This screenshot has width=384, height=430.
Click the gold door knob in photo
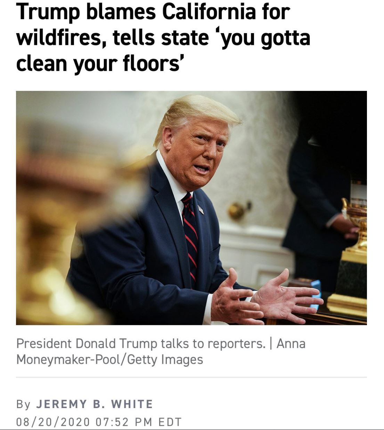(x=238, y=210)
